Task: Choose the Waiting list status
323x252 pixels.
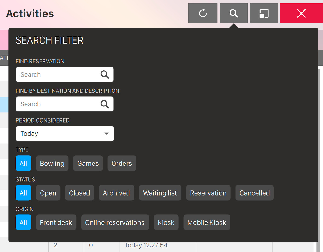Action: 160,193
